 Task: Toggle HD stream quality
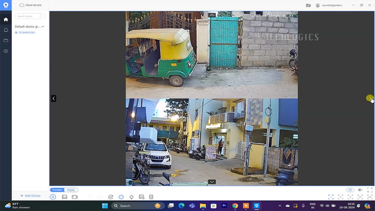(x=350, y=190)
